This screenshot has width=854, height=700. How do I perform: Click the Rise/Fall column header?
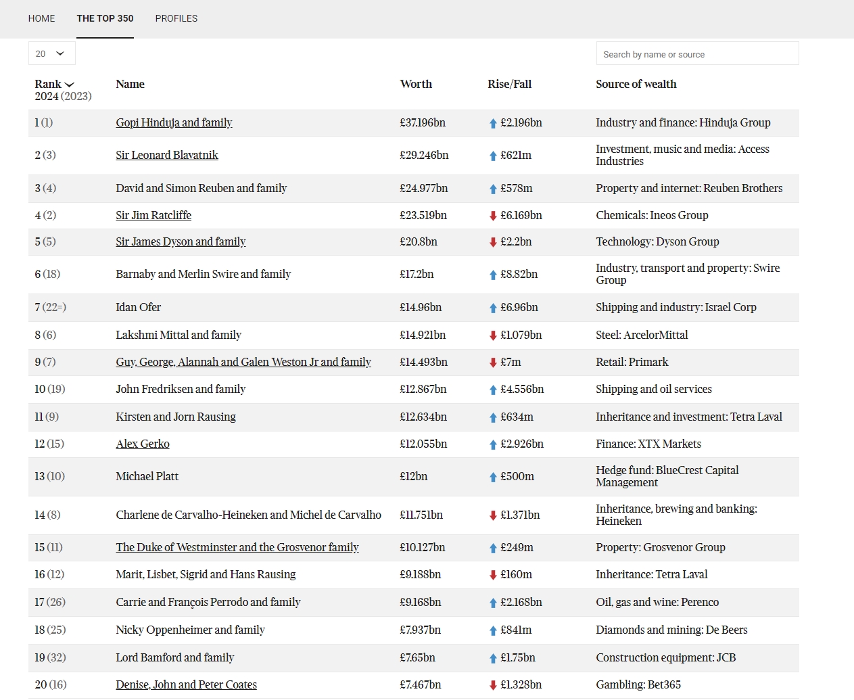tap(509, 84)
